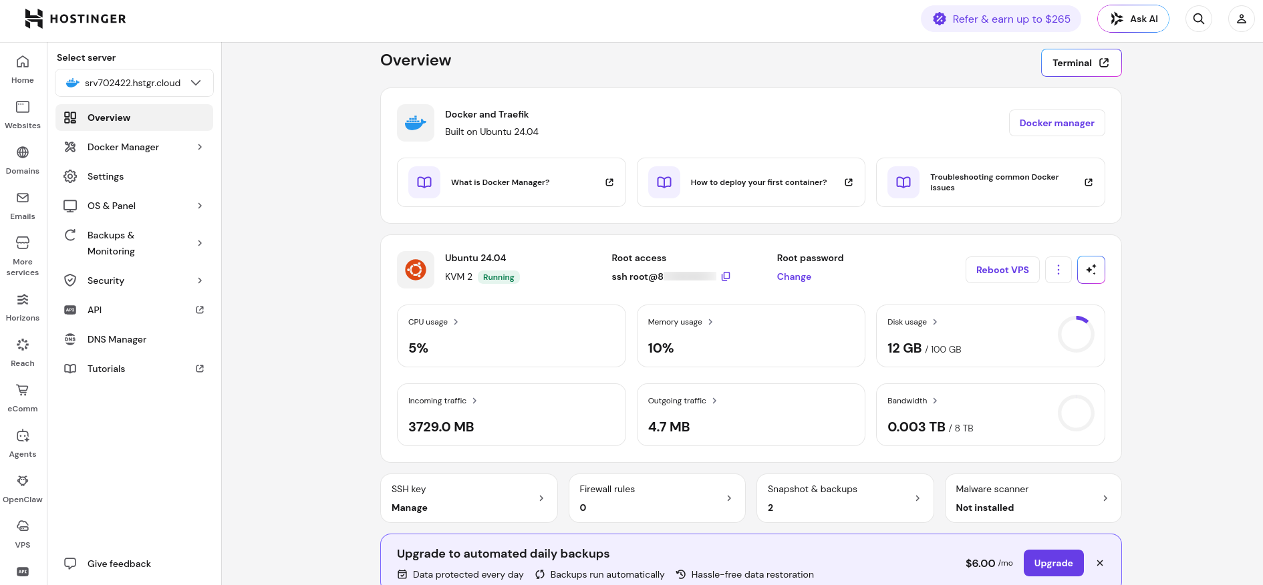Open eComm in left rail
The image size is (1263, 585).
(23, 398)
